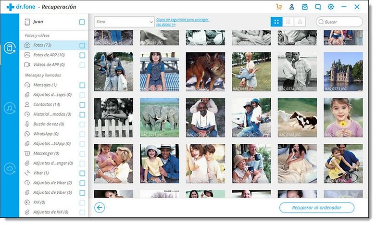The height and width of the screenshot is (225, 376).
Task: Switch to third view mode button
Action: pyautogui.click(x=300, y=22)
